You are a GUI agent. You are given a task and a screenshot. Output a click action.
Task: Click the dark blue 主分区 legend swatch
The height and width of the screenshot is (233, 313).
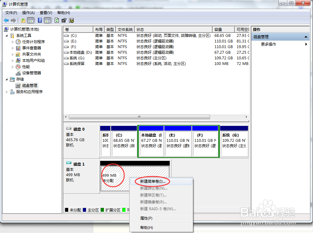85,210
